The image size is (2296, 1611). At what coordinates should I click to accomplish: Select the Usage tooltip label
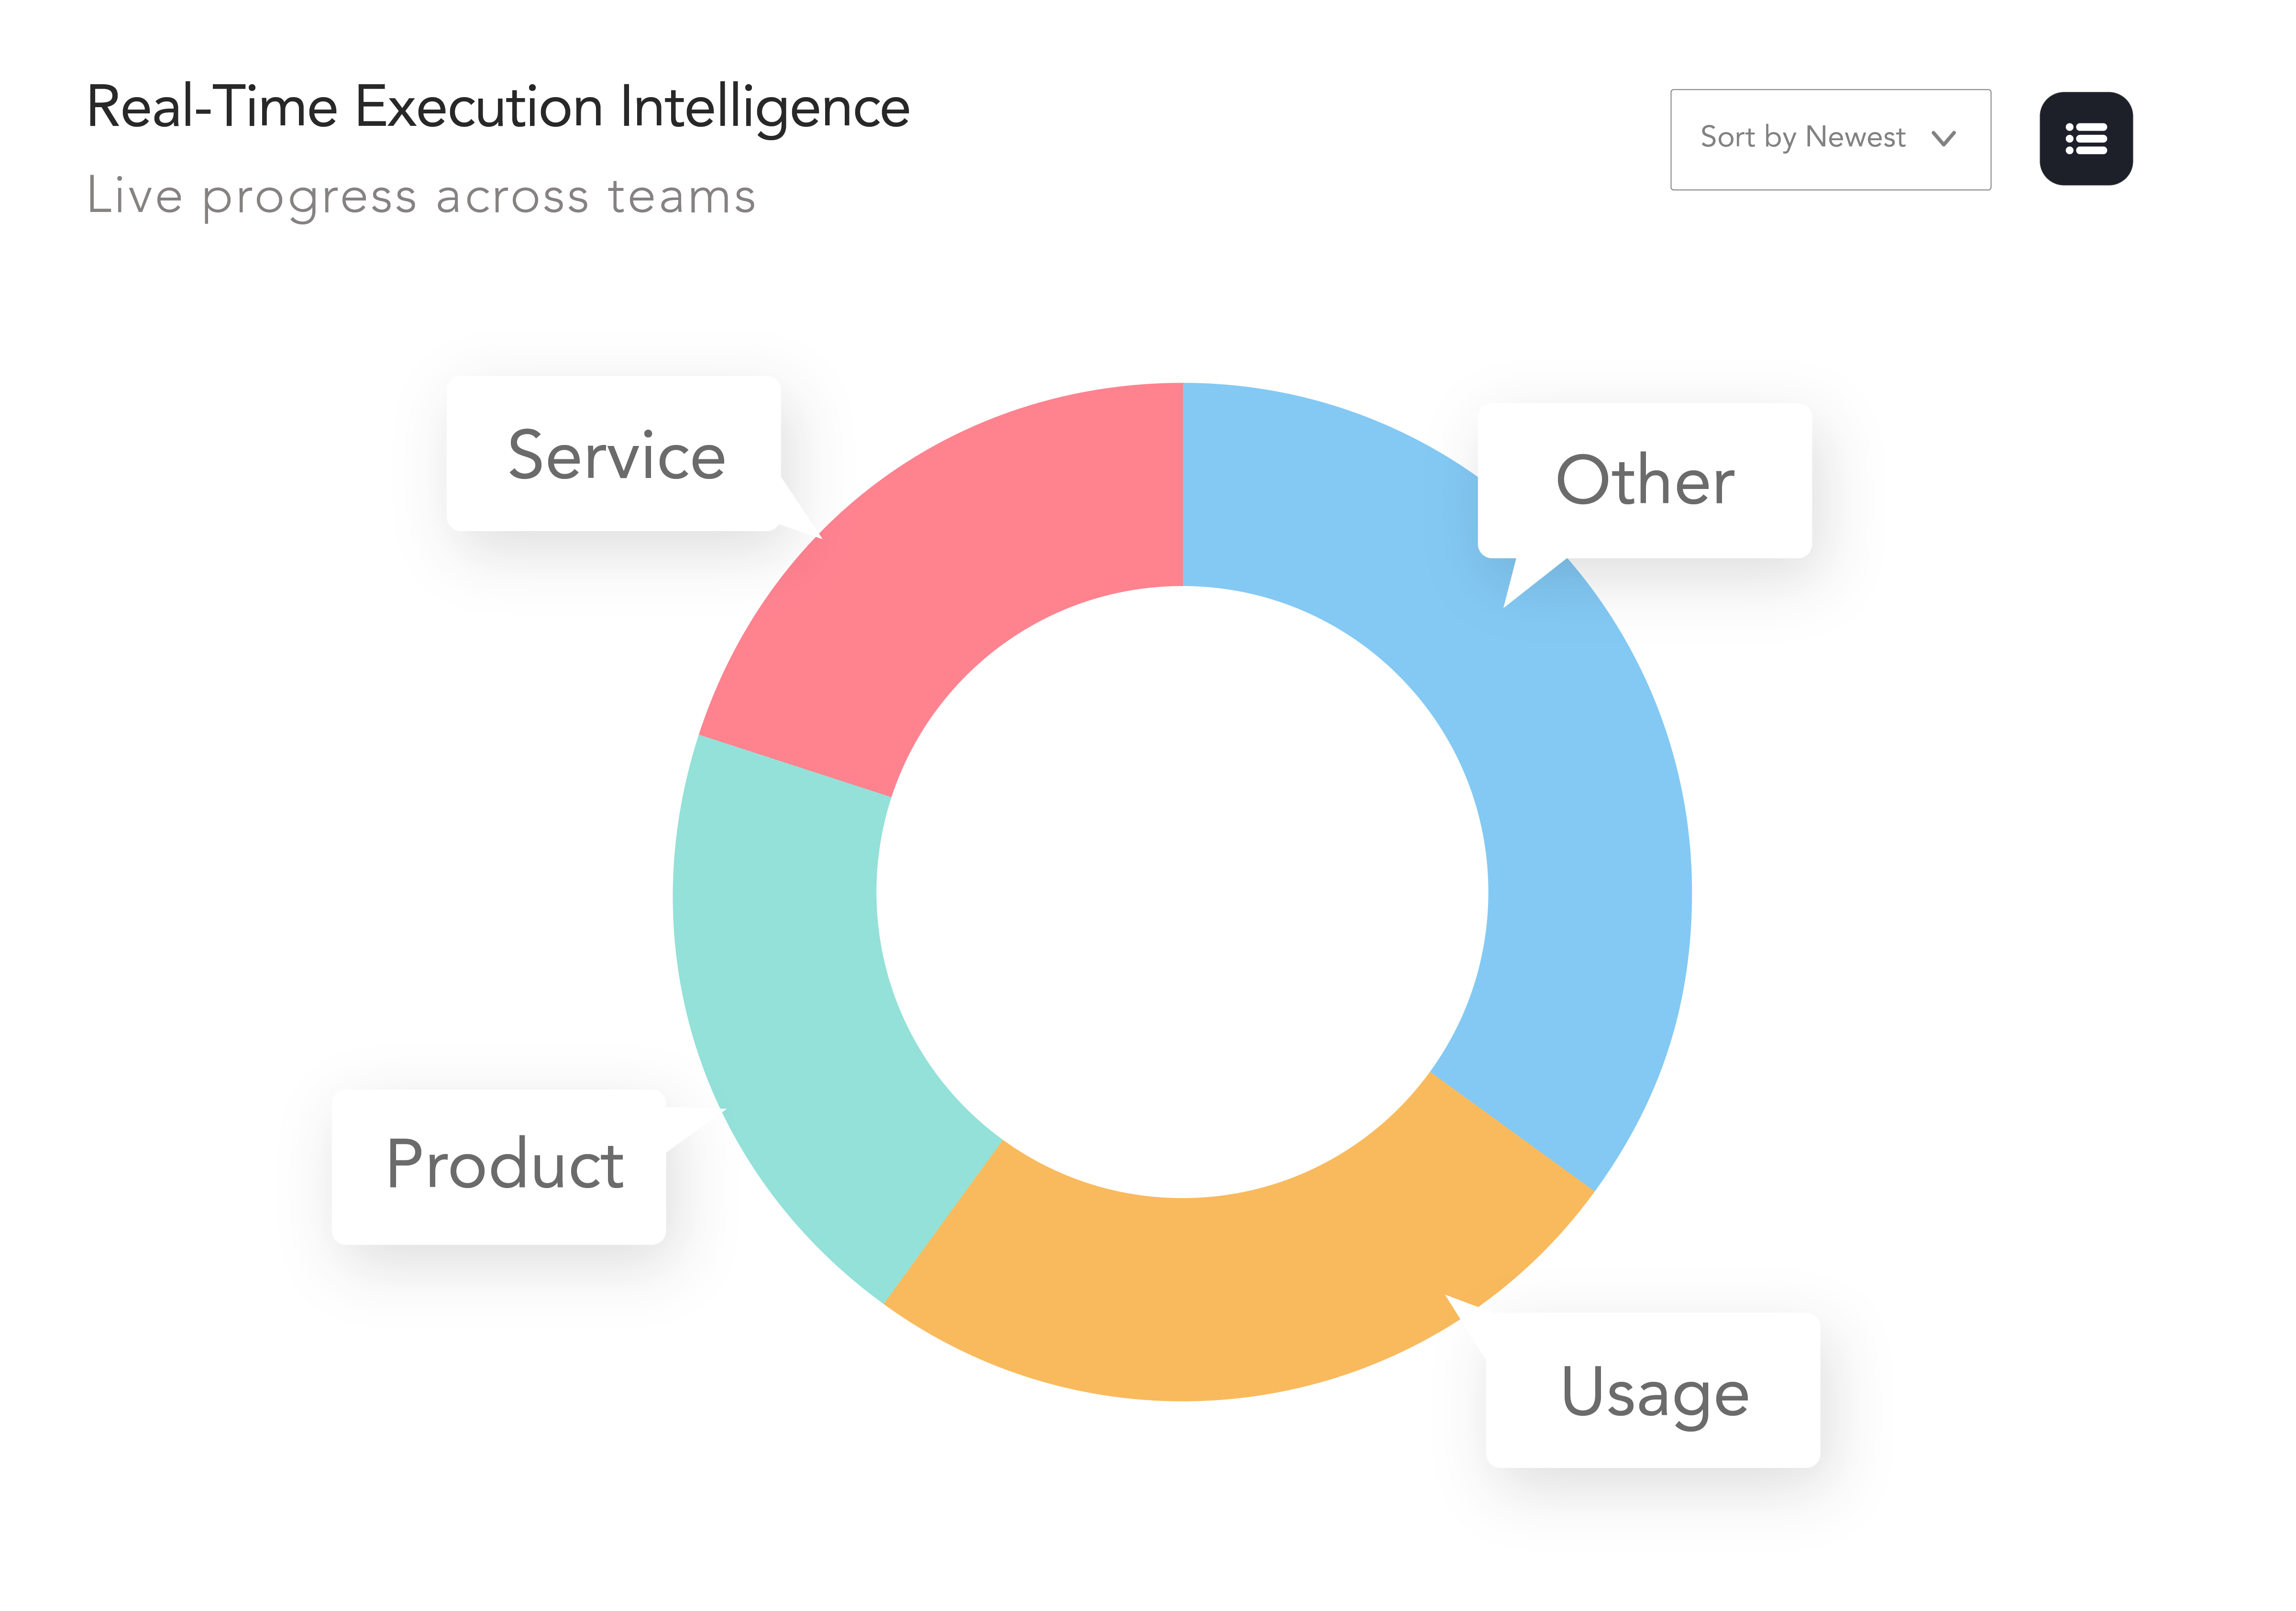[x=1653, y=1391]
